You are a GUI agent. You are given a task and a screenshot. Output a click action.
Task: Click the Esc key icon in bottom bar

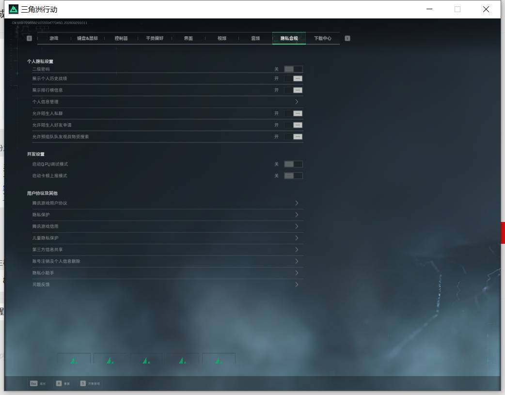pyautogui.click(x=34, y=383)
